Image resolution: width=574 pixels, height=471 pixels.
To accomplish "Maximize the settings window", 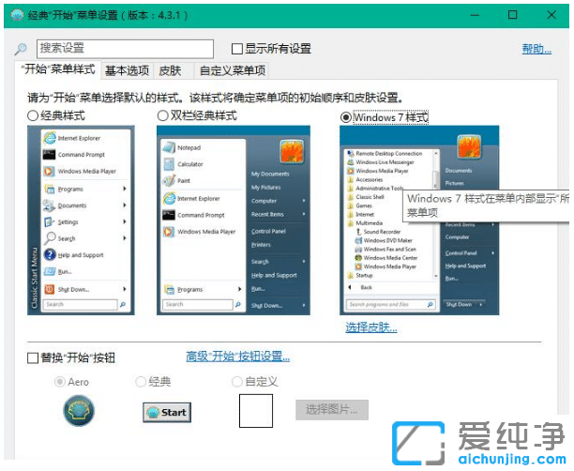I will tap(512, 15).
